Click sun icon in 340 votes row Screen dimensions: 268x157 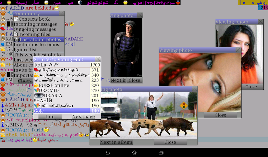click(x=36, y=75)
